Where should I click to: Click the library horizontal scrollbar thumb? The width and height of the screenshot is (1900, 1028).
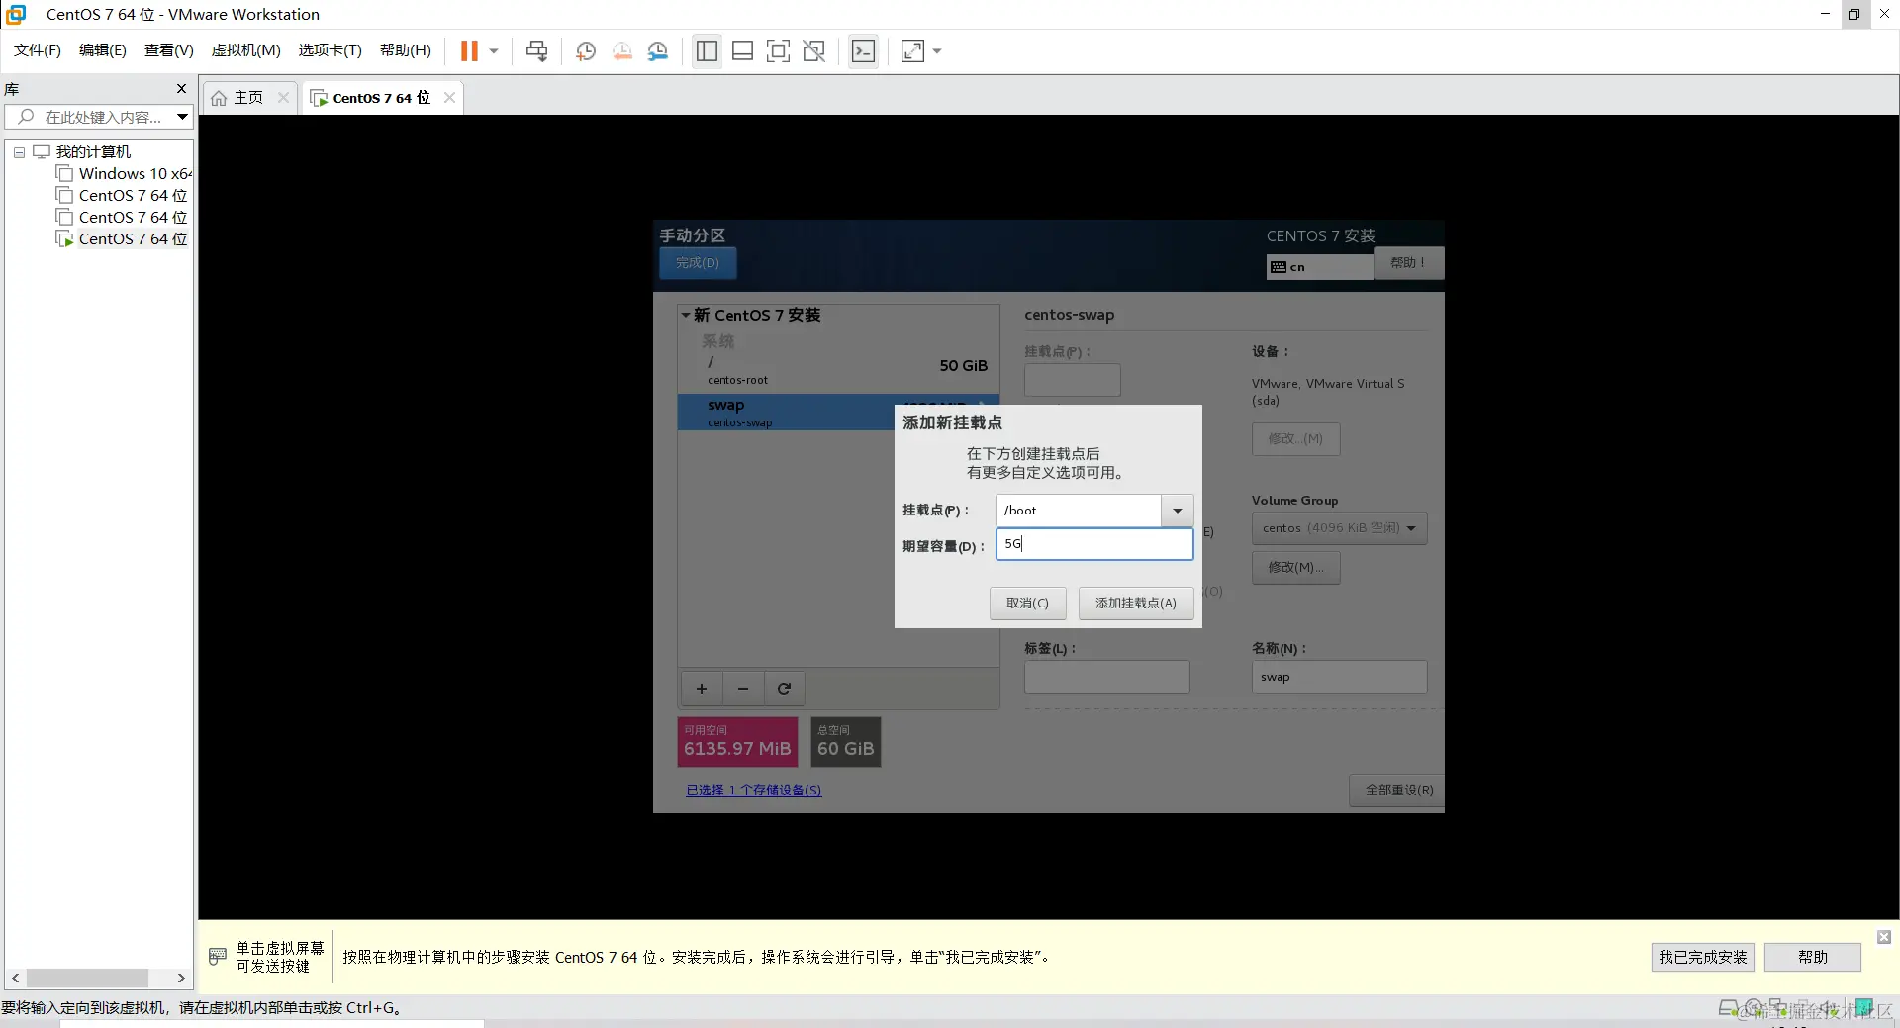[87, 979]
